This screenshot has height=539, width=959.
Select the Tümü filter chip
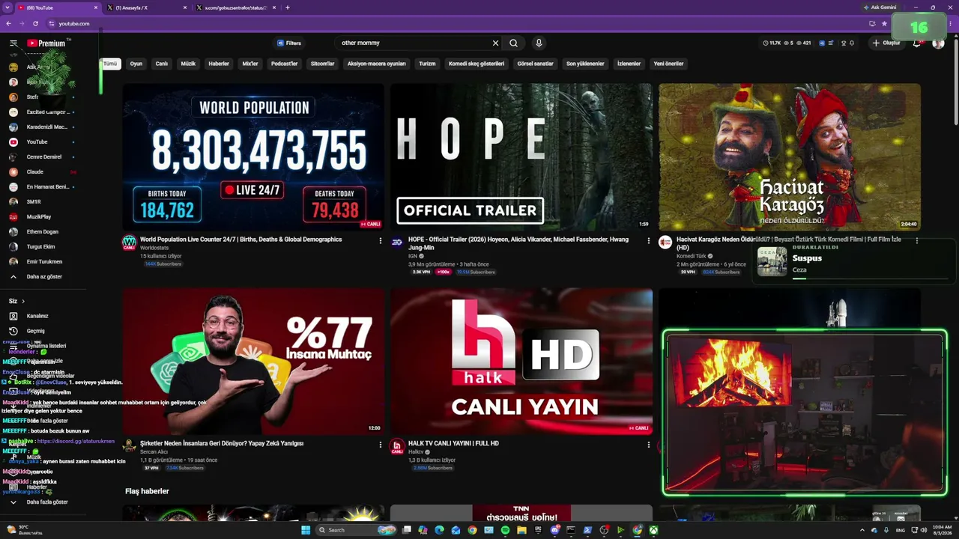pos(110,64)
